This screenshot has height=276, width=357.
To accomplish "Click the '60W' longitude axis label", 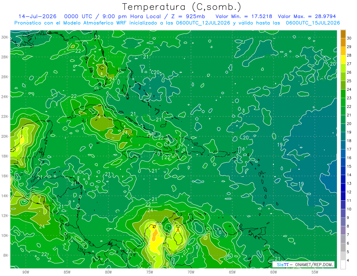I will tap(274, 272).
